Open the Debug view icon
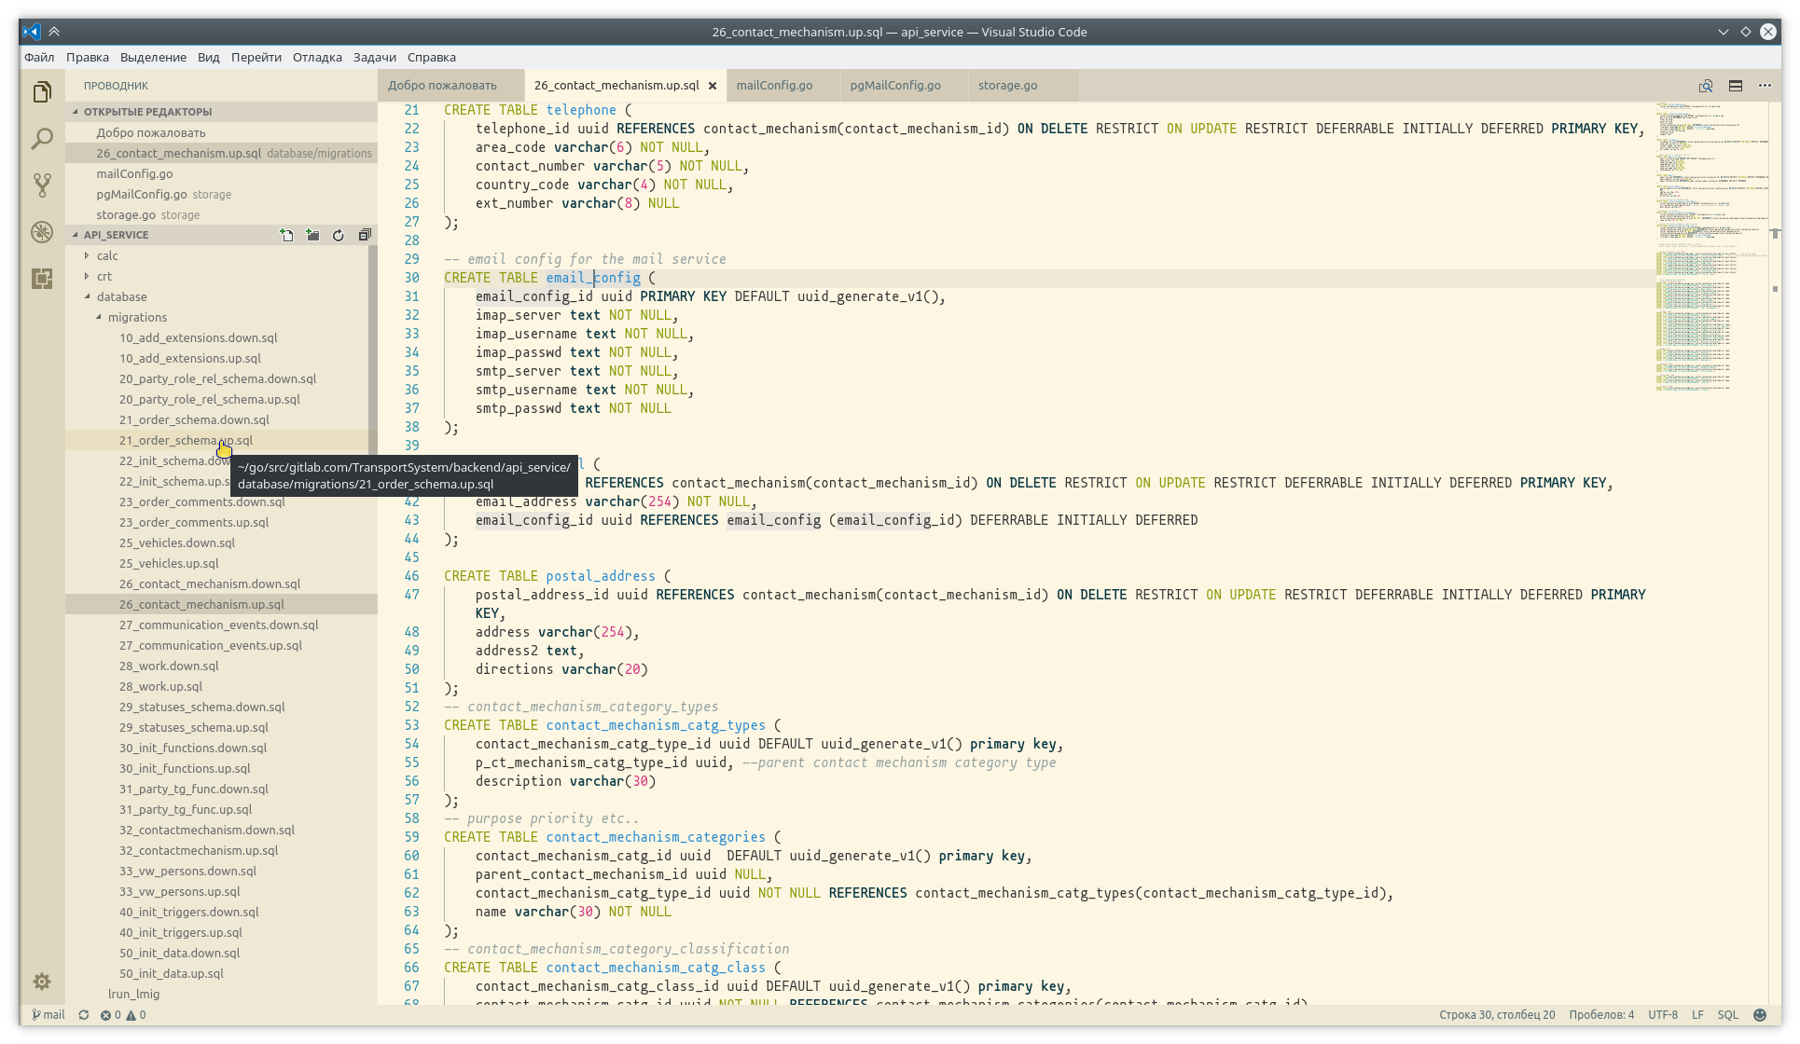 (42, 232)
